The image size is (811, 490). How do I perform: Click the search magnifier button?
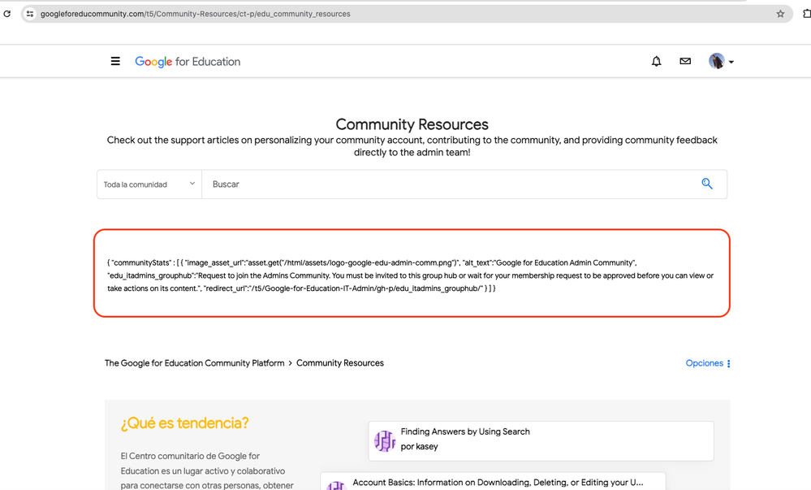[707, 184]
